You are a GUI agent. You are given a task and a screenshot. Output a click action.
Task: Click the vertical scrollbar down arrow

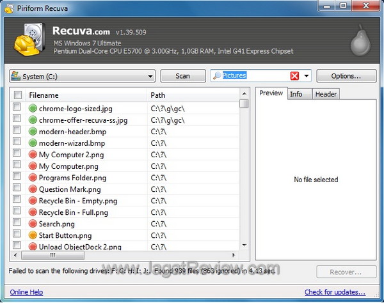point(244,245)
